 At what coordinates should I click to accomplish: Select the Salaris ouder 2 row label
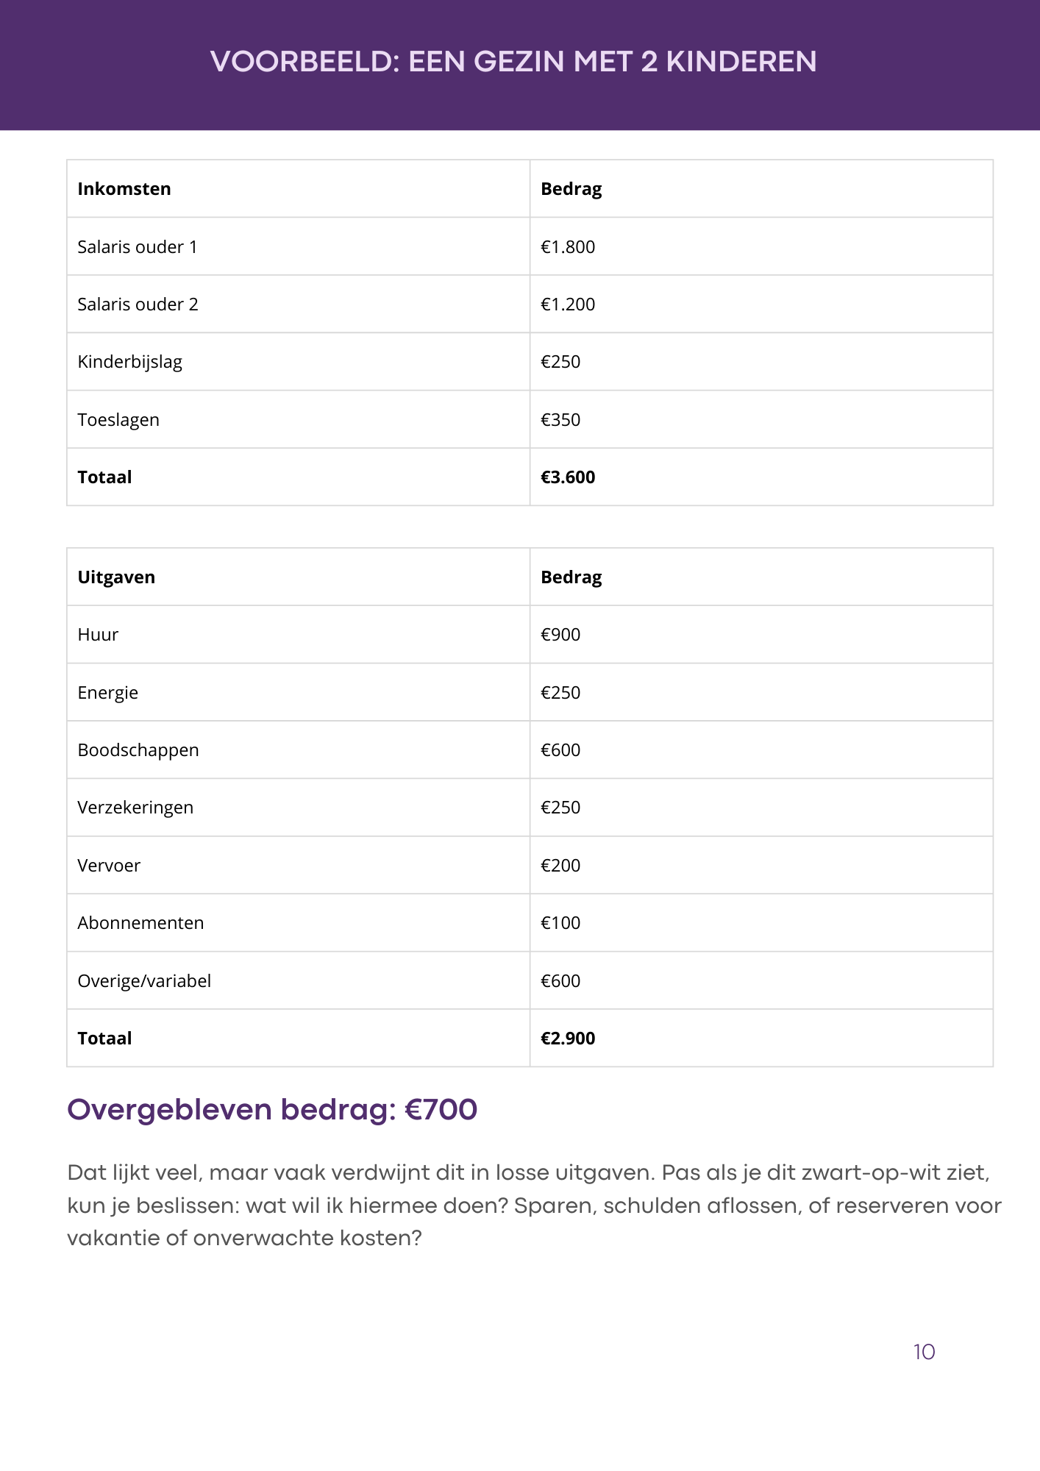click(138, 304)
